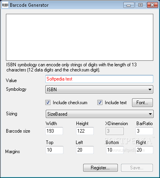Click the ISBN symbology error message text

tap(72, 67)
